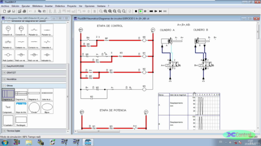Image resolution: width=261 pixels, height=146 pixels.
Task: Expand the EasyPort/OPC/DDE library group
Action: coord(4,66)
